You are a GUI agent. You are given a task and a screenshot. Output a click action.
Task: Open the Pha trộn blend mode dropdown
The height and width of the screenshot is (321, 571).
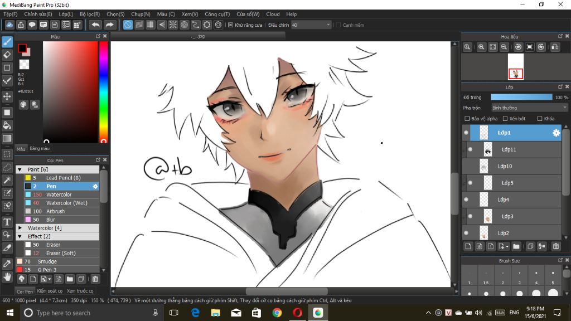(x=529, y=108)
